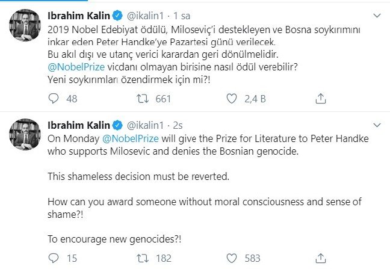Screen dimensions: 390x269
Task: Open the second tweet's dropdown chevron
Action: 377,125
